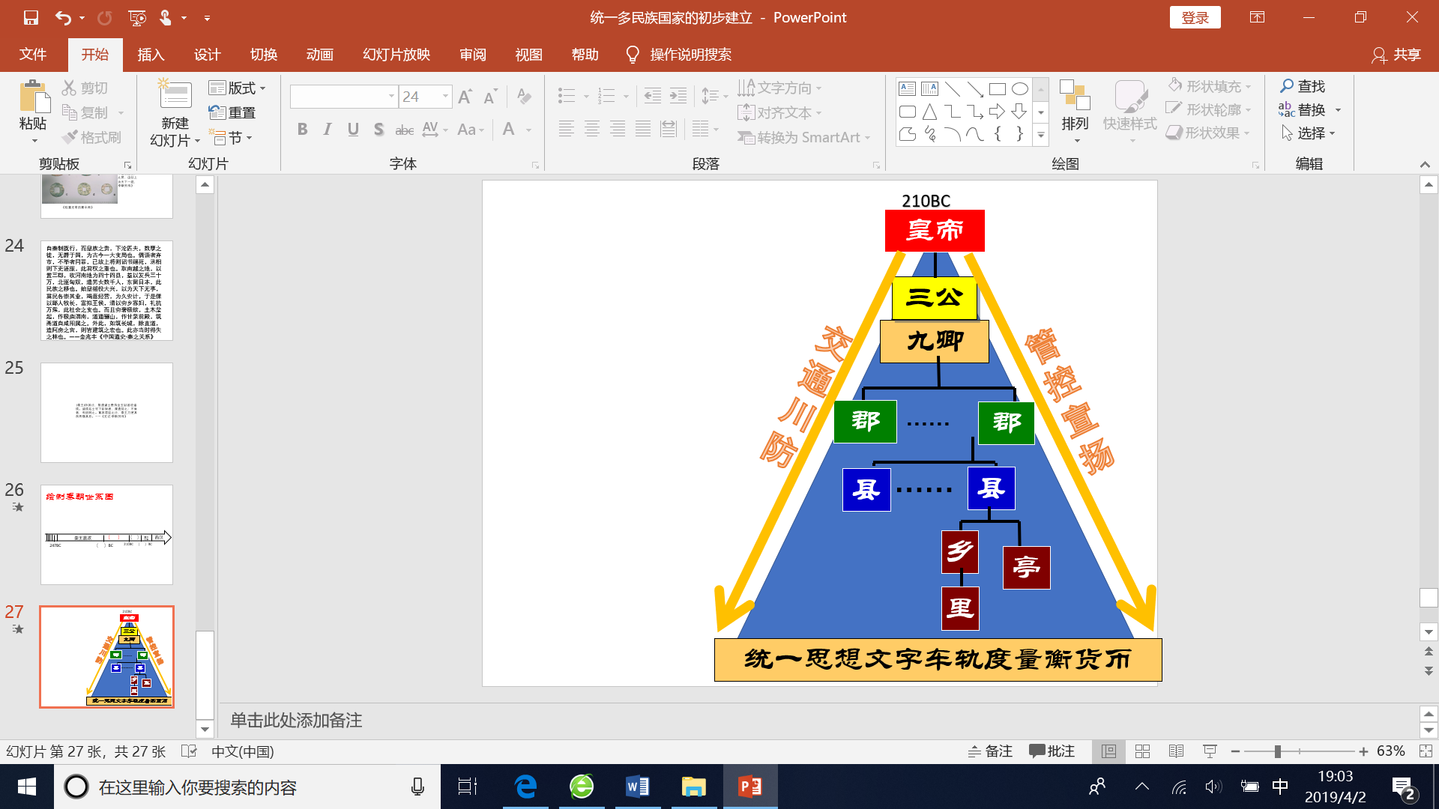Click the Share button
1439x809 pixels.
[1397, 55]
